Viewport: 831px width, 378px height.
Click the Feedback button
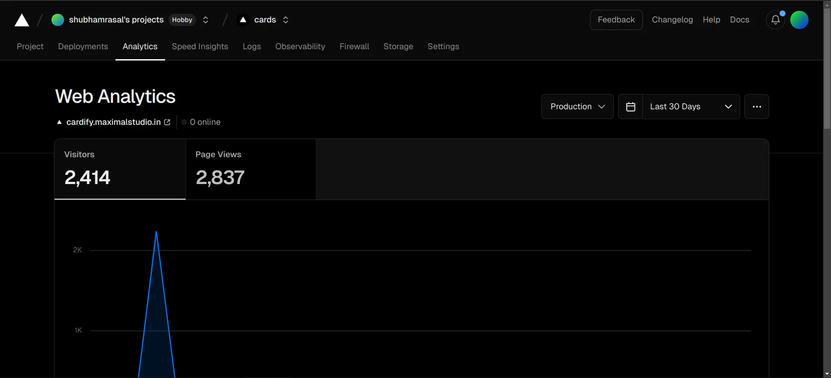(x=616, y=20)
